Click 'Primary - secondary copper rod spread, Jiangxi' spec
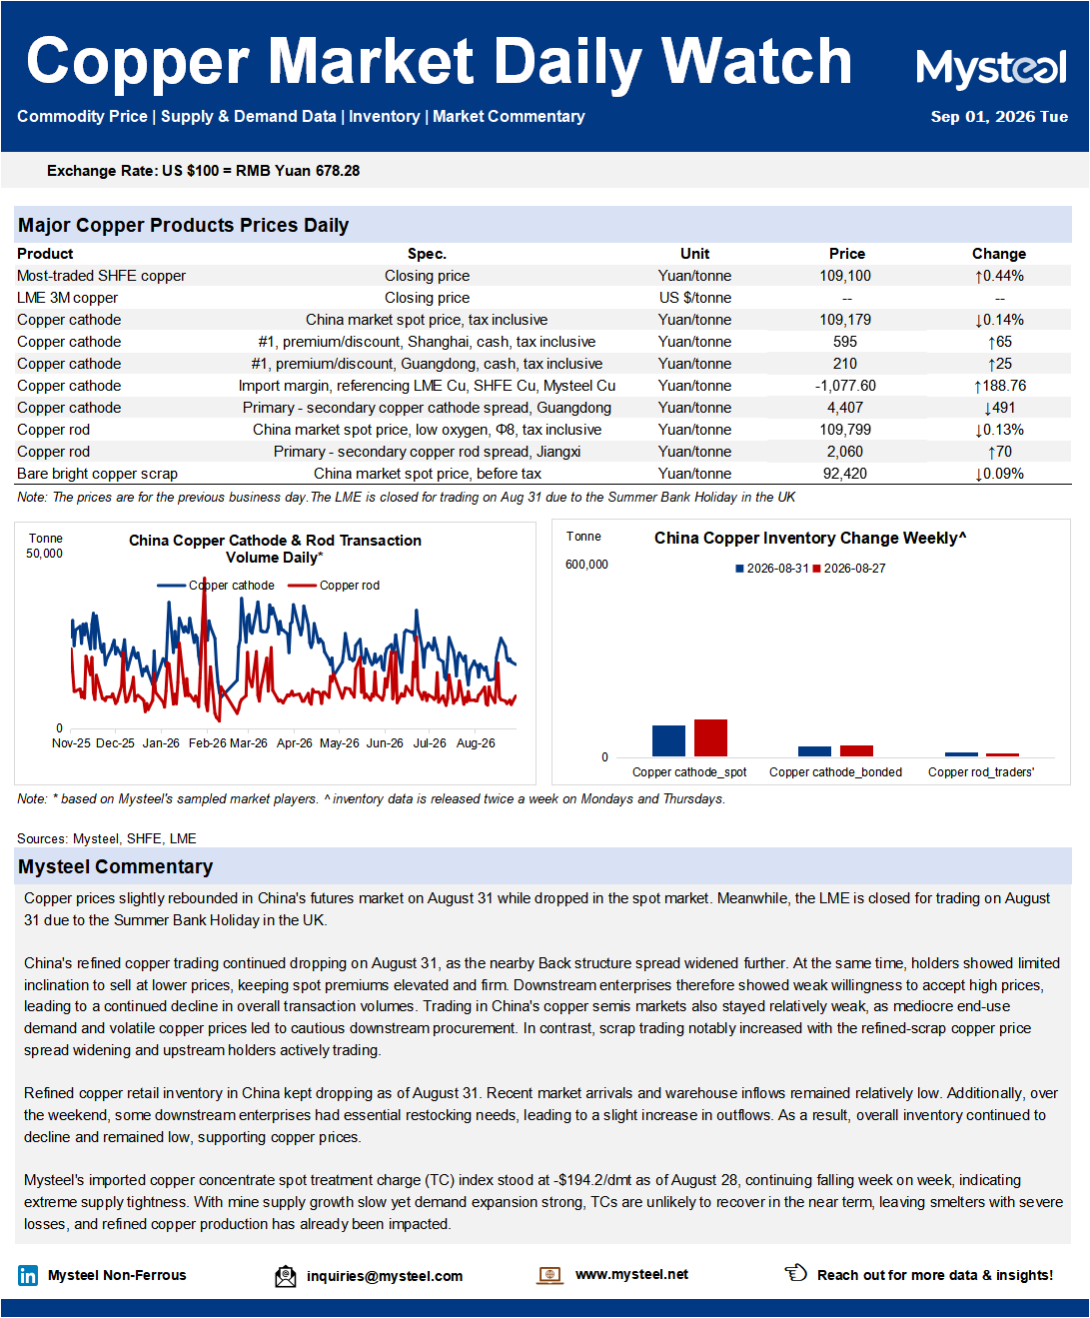This screenshot has height=1318, width=1090. coord(427,452)
